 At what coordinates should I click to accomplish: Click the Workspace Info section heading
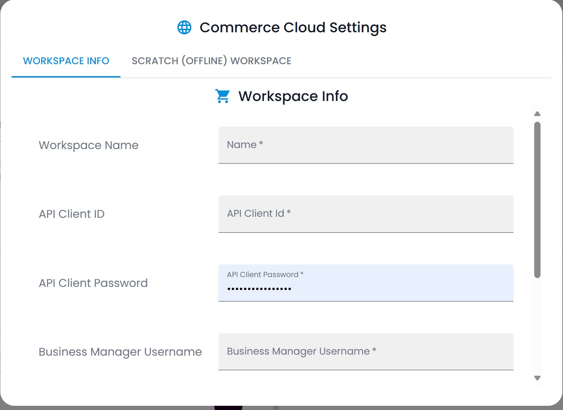(x=293, y=96)
